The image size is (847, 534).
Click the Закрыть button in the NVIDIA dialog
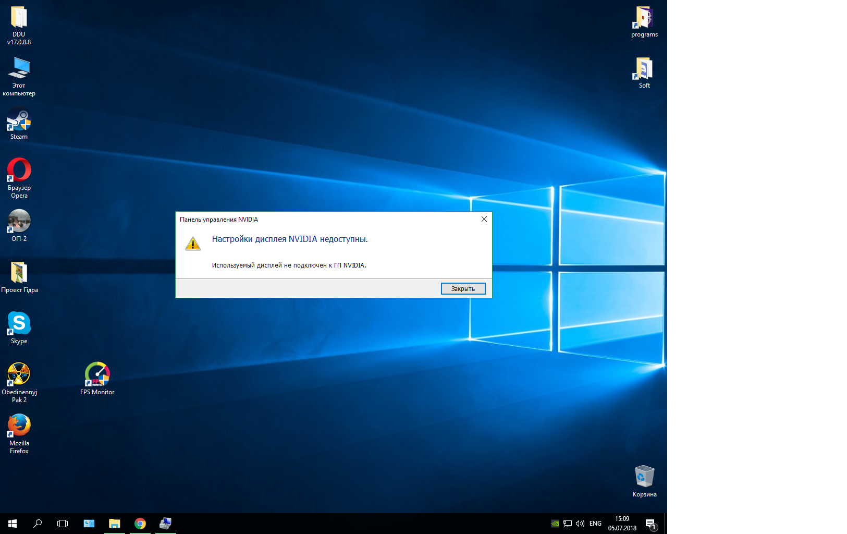pyautogui.click(x=463, y=289)
